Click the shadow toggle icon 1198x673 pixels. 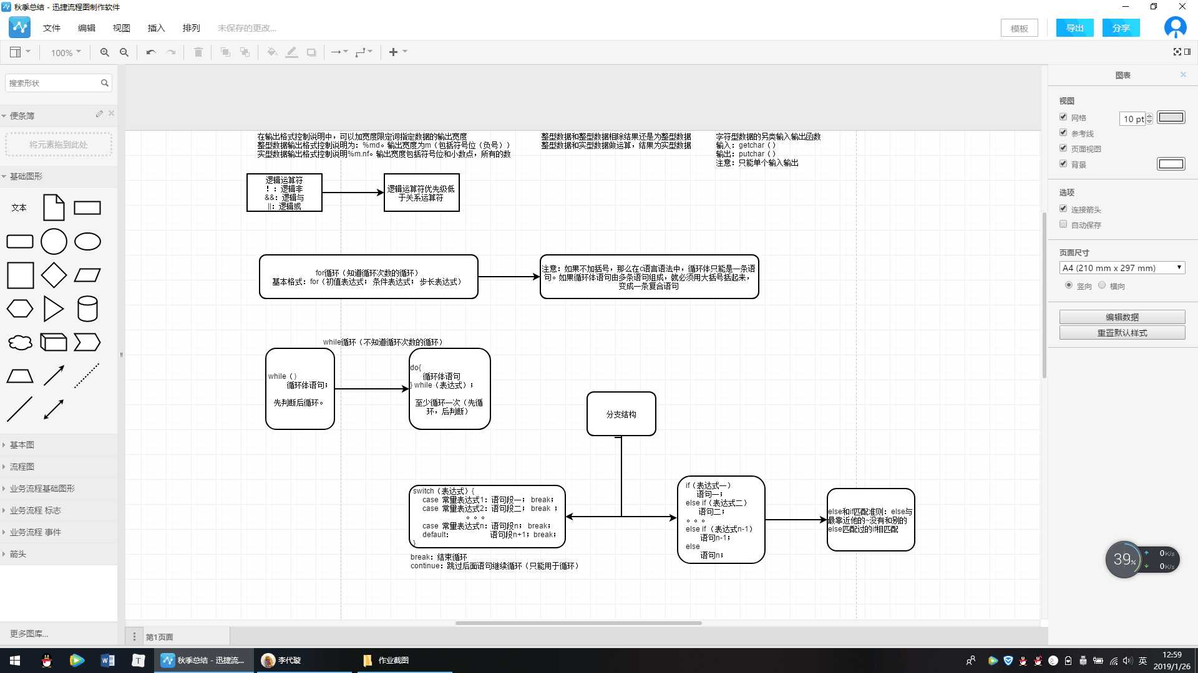[x=311, y=52]
